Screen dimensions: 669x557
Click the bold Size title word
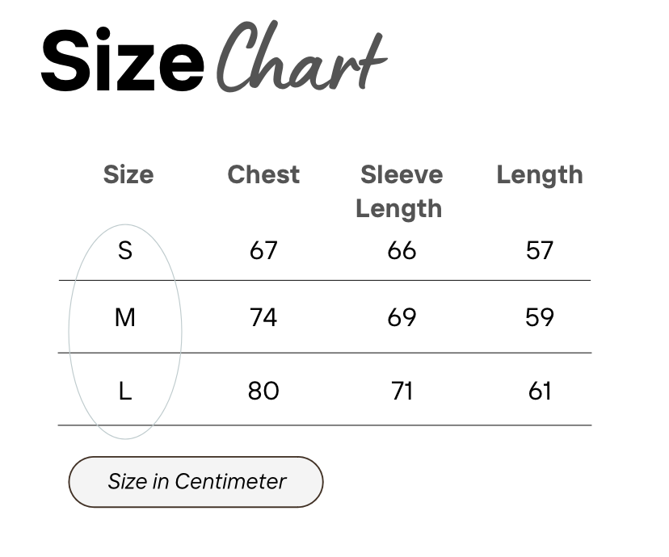pos(123,59)
